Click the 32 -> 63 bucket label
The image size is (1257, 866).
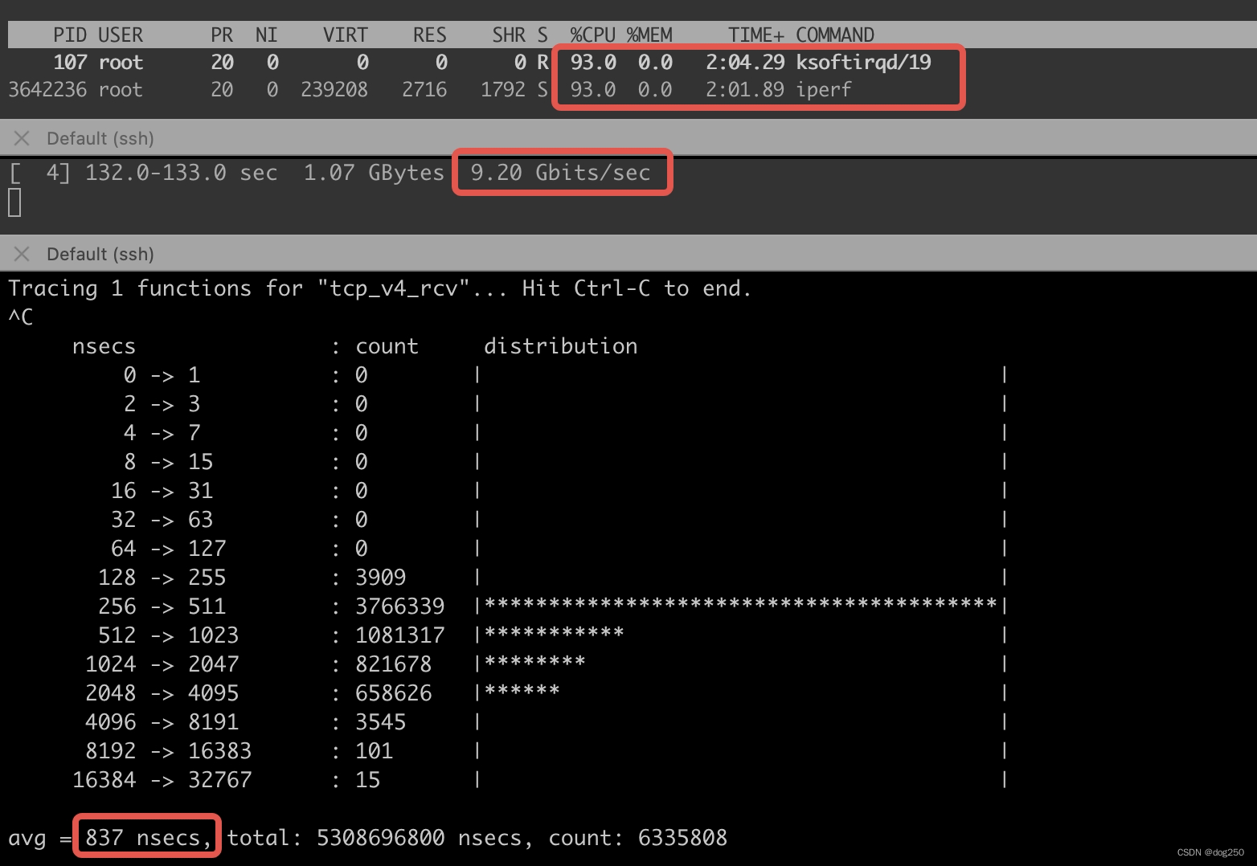point(162,520)
